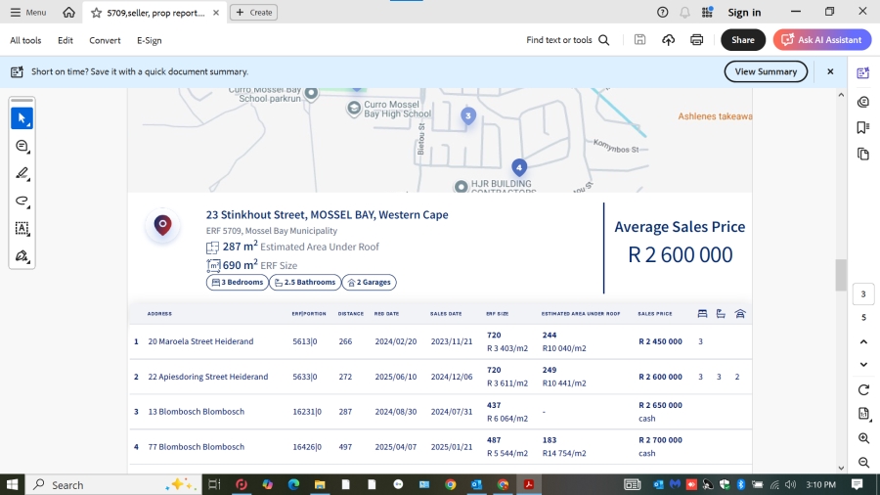
Task: Dismiss the quick summary banner
Action: [x=830, y=71]
